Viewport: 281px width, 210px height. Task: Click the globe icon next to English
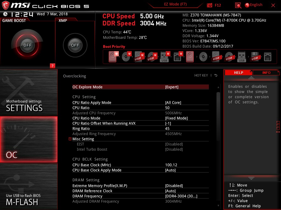(x=247, y=5)
